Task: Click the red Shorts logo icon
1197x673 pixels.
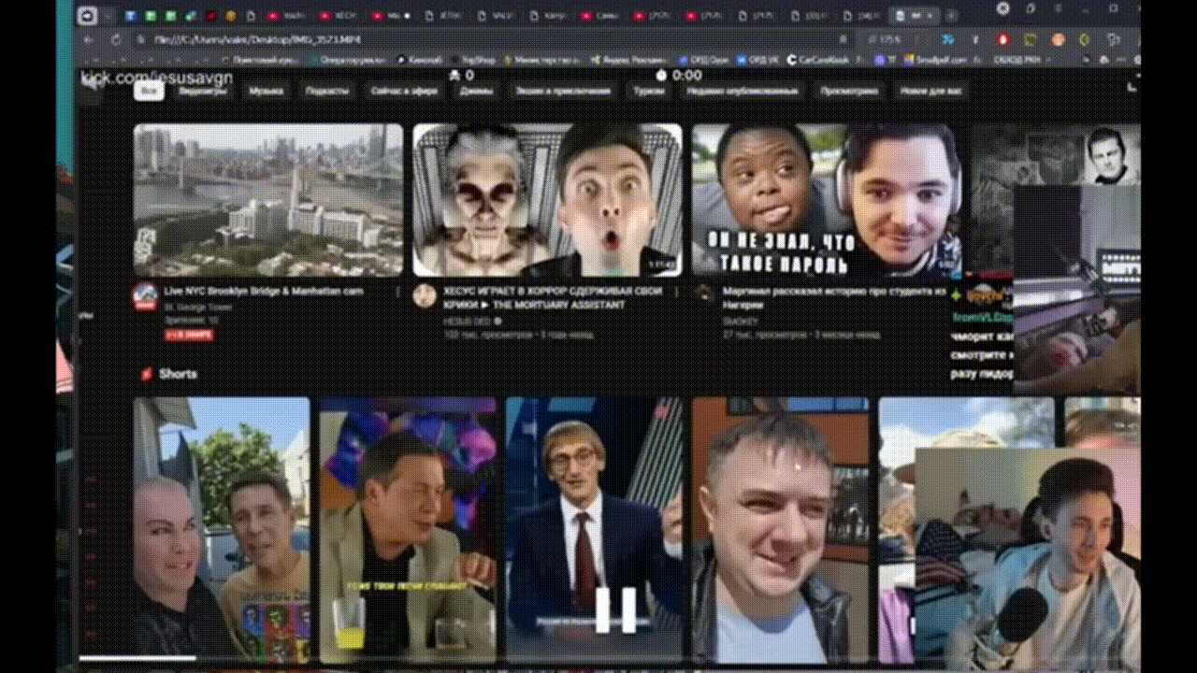Action: pos(146,374)
